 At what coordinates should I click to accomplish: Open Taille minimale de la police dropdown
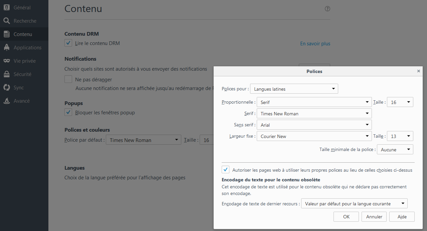pyautogui.click(x=395, y=150)
